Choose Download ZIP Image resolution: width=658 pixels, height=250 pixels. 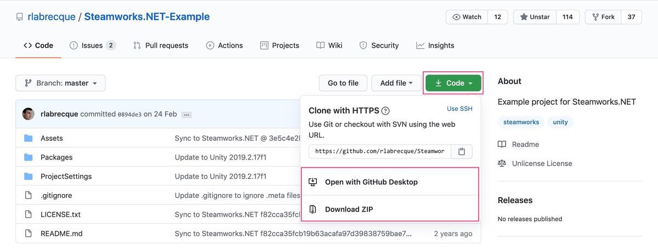390,209
